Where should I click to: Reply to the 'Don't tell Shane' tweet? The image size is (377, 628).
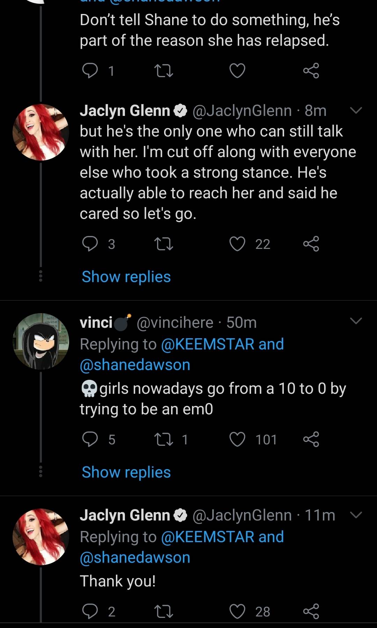pyautogui.click(x=90, y=71)
